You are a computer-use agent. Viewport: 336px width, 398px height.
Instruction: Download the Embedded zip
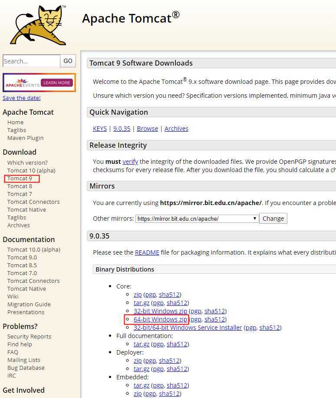[x=138, y=394]
